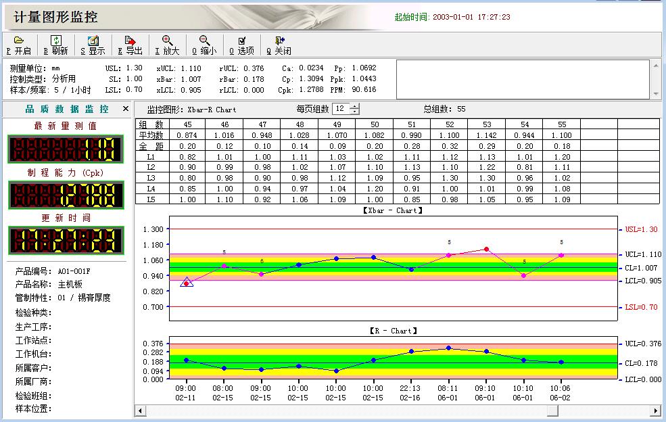Click the red out-of-limit point at 09:10 06-01

click(x=486, y=249)
